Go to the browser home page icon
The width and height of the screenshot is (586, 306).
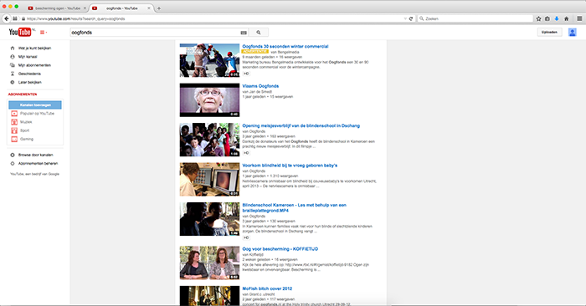566,18
